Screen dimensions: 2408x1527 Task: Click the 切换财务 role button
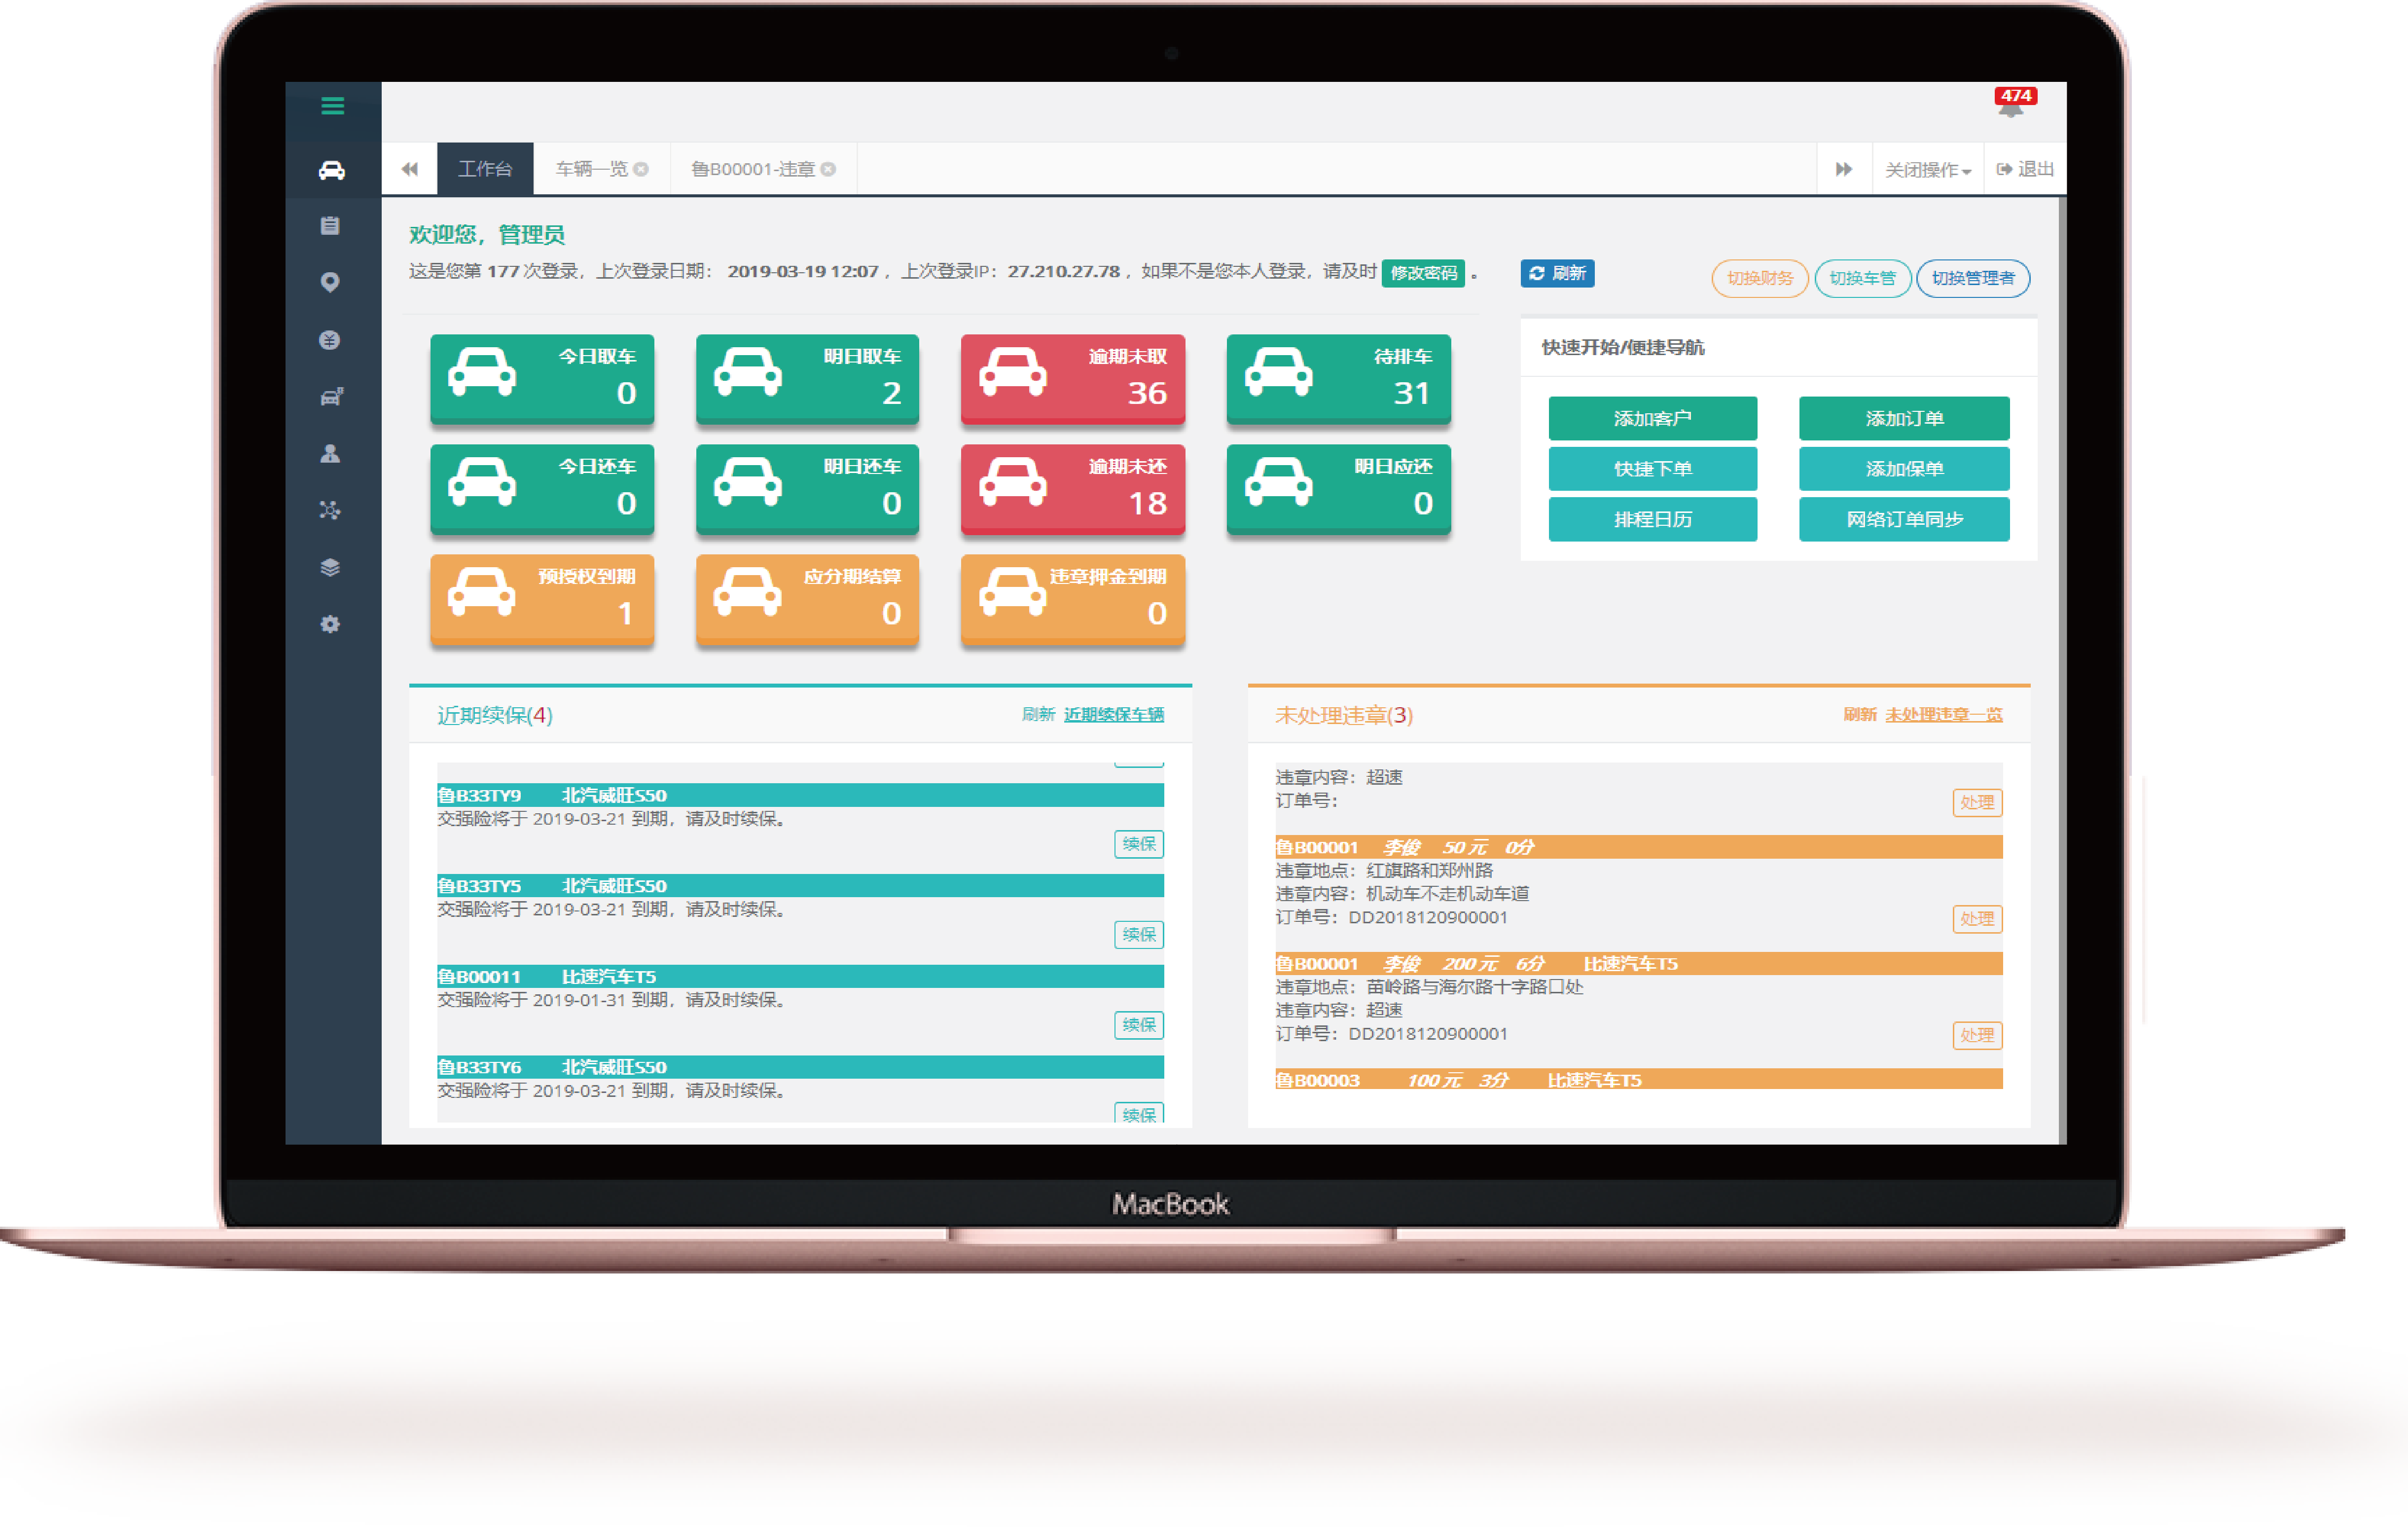tap(1760, 278)
